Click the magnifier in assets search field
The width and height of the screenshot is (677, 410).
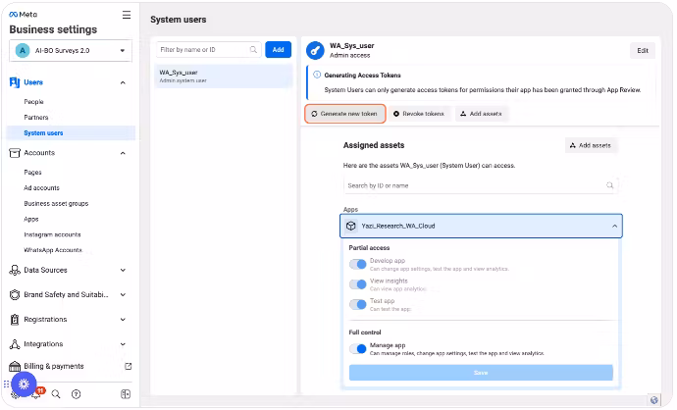(x=610, y=184)
